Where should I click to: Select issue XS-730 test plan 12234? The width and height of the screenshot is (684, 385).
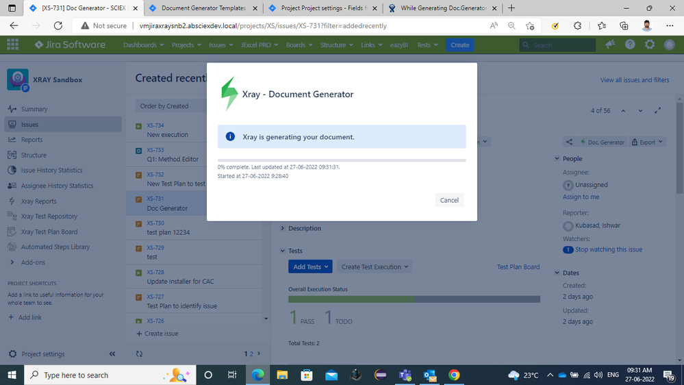click(x=194, y=227)
